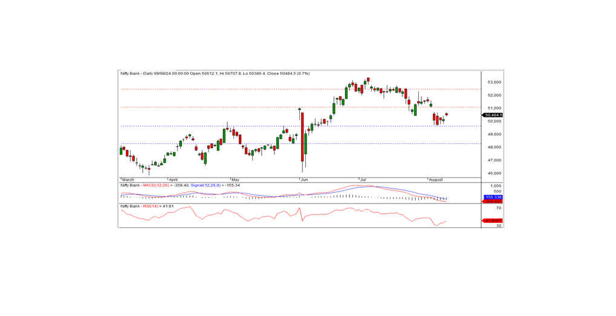Viewport: 616px width, 316px height.
Task: Select the red RSI value tag
Action: click(x=493, y=221)
